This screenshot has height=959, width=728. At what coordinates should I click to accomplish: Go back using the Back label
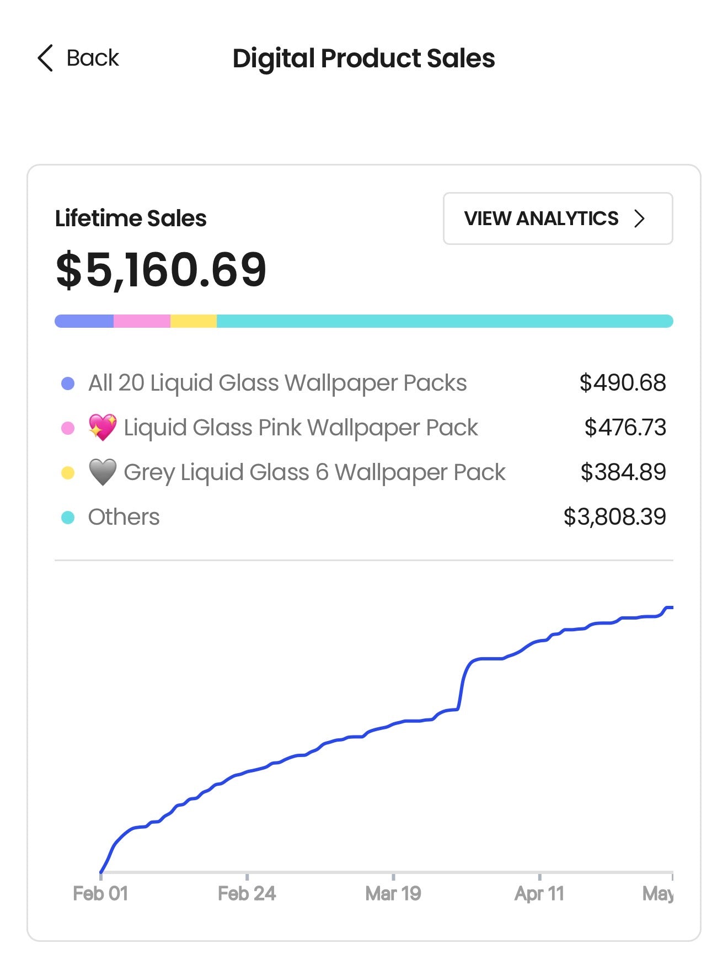point(93,58)
